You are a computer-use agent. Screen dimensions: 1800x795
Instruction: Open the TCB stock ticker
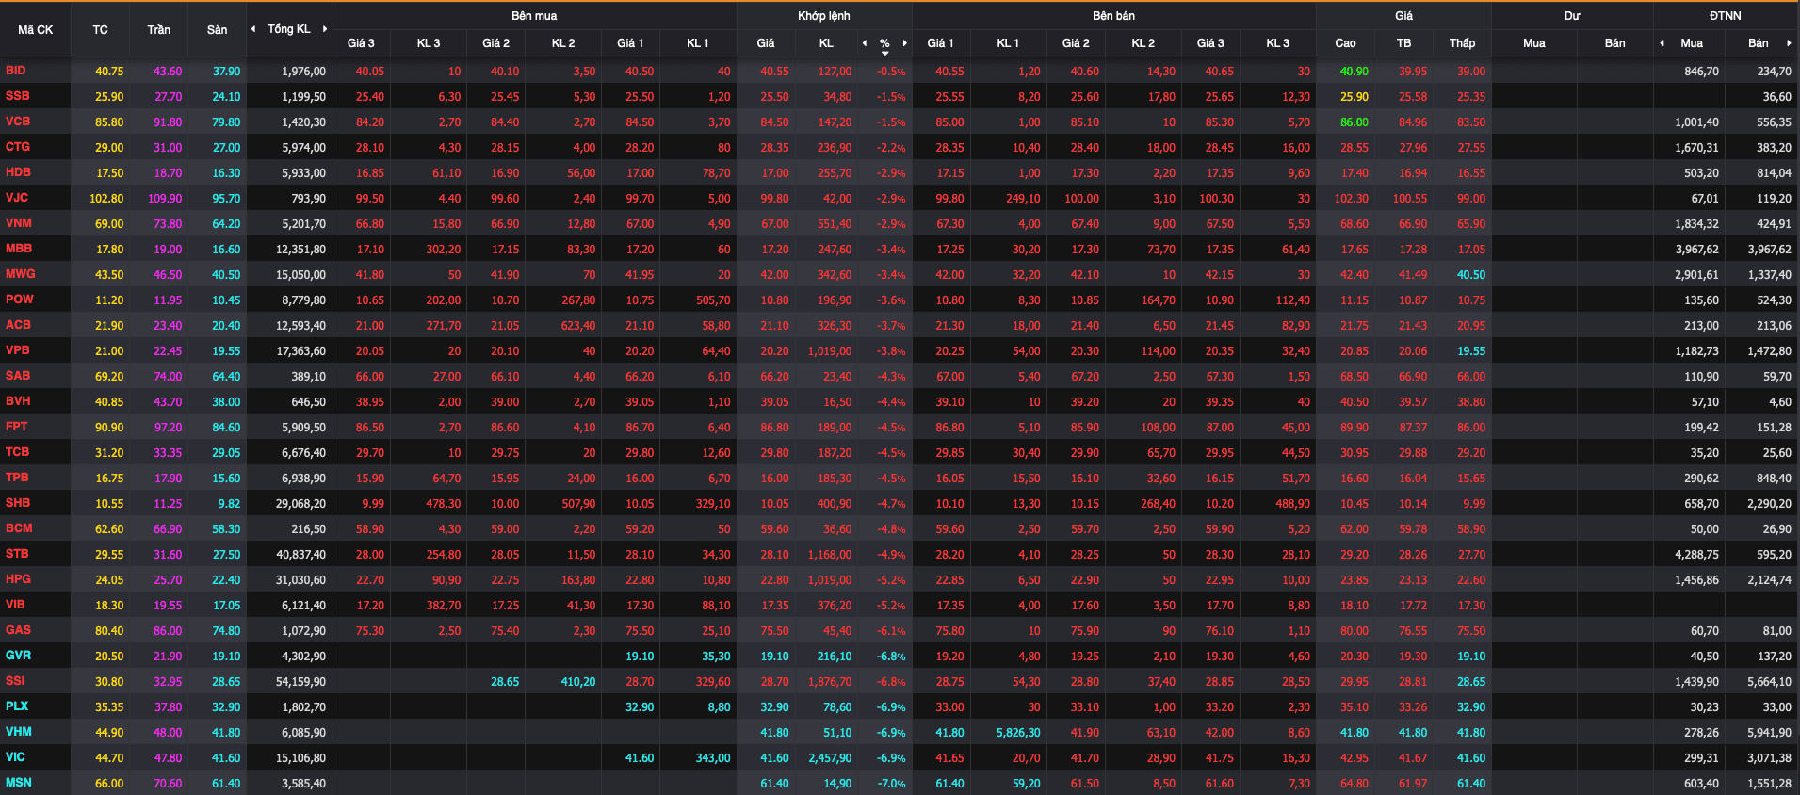[17, 452]
